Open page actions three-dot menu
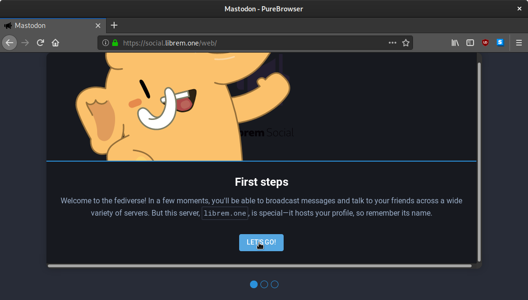This screenshot has height=300, width=528. pyautogui.click(x=392, y=43)
